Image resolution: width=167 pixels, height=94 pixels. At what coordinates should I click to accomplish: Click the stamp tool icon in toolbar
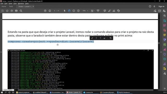(118, 11)
